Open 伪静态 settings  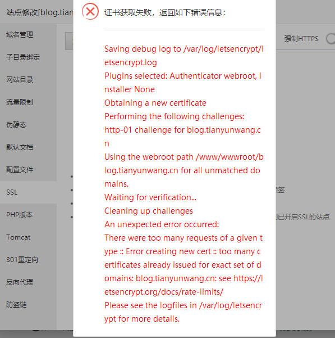pos(16,125)
